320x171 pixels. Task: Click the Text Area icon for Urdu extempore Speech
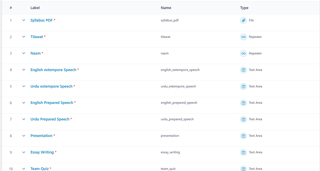[x=243, y=86]
